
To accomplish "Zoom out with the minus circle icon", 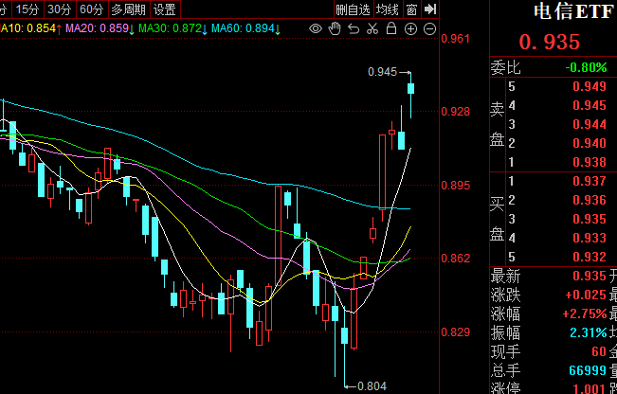I will pyautogui.click(x=429, y=29).
